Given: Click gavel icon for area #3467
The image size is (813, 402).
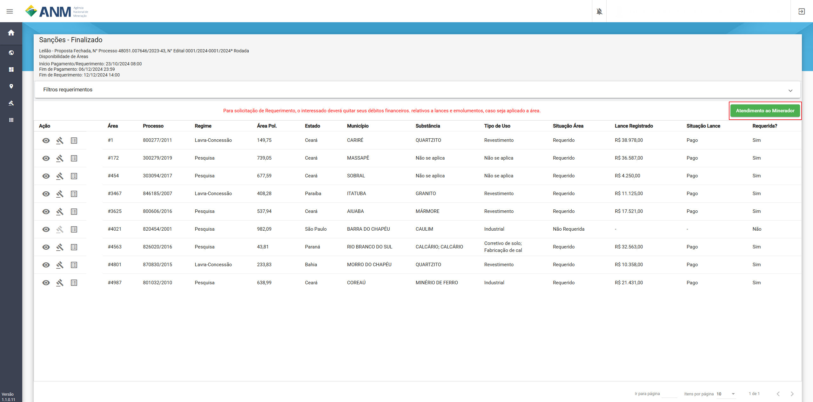Looking at the screenshot, I should click(60, 194).
